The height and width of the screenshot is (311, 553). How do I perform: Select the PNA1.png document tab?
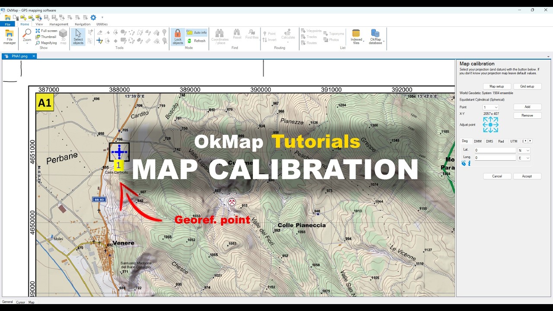click(19, 56)
